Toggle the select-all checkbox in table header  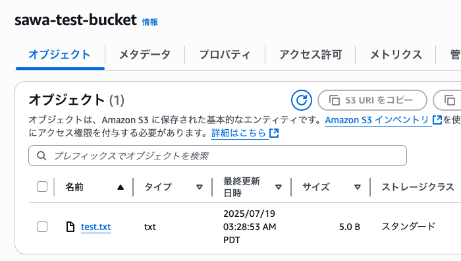tap(42, 187)
